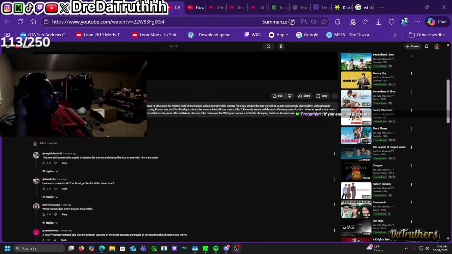Screen dimensions: 452x254
Task: Open the Saving Silverman video title
Action: 382,110
